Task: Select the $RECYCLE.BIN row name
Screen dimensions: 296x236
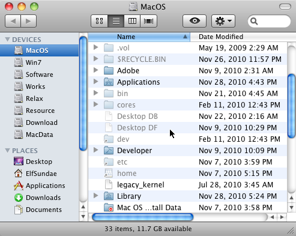Action: (142, 59)
